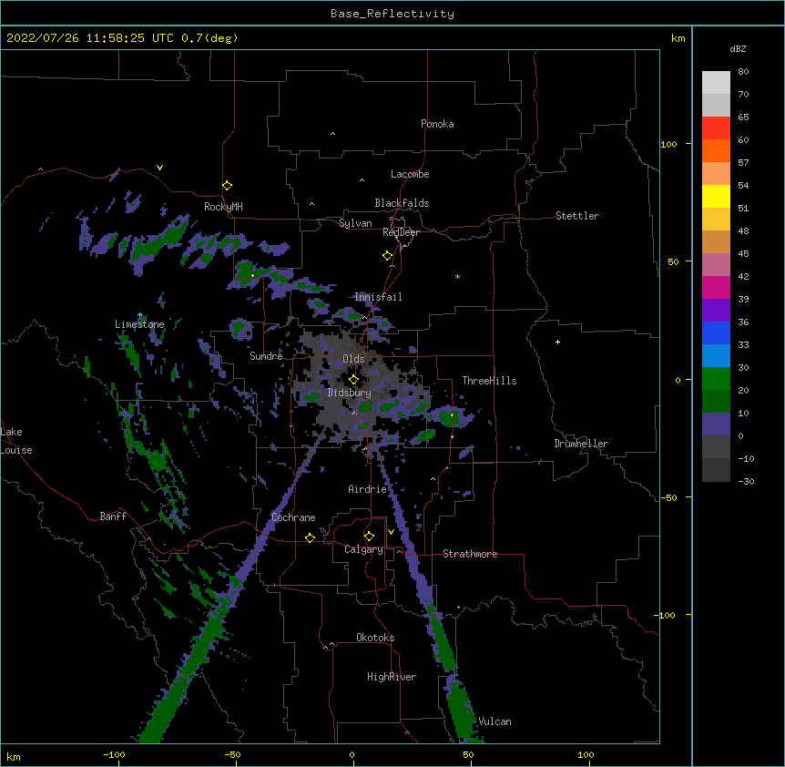785x767 pixels.
Task: Click the Lacombe city label
Action: pos(410,174)
